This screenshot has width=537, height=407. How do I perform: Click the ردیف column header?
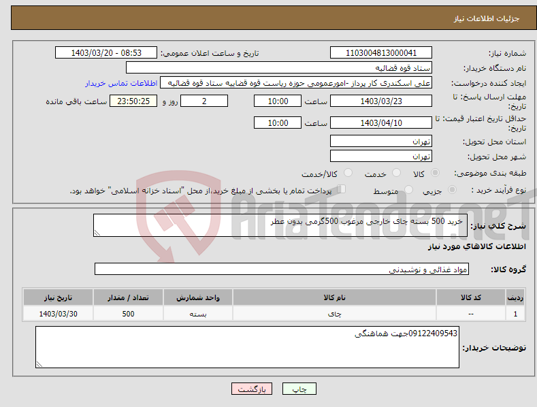click(515, 297)
